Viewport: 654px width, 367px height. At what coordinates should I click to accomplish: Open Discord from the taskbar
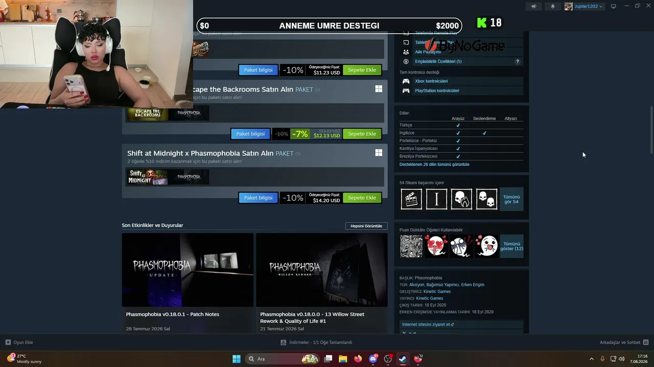pyautogui.click(x=373, y=359)
